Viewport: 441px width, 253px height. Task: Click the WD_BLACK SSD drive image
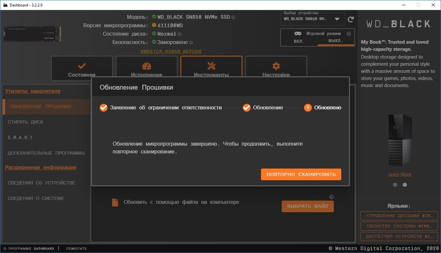click(32, 34)
